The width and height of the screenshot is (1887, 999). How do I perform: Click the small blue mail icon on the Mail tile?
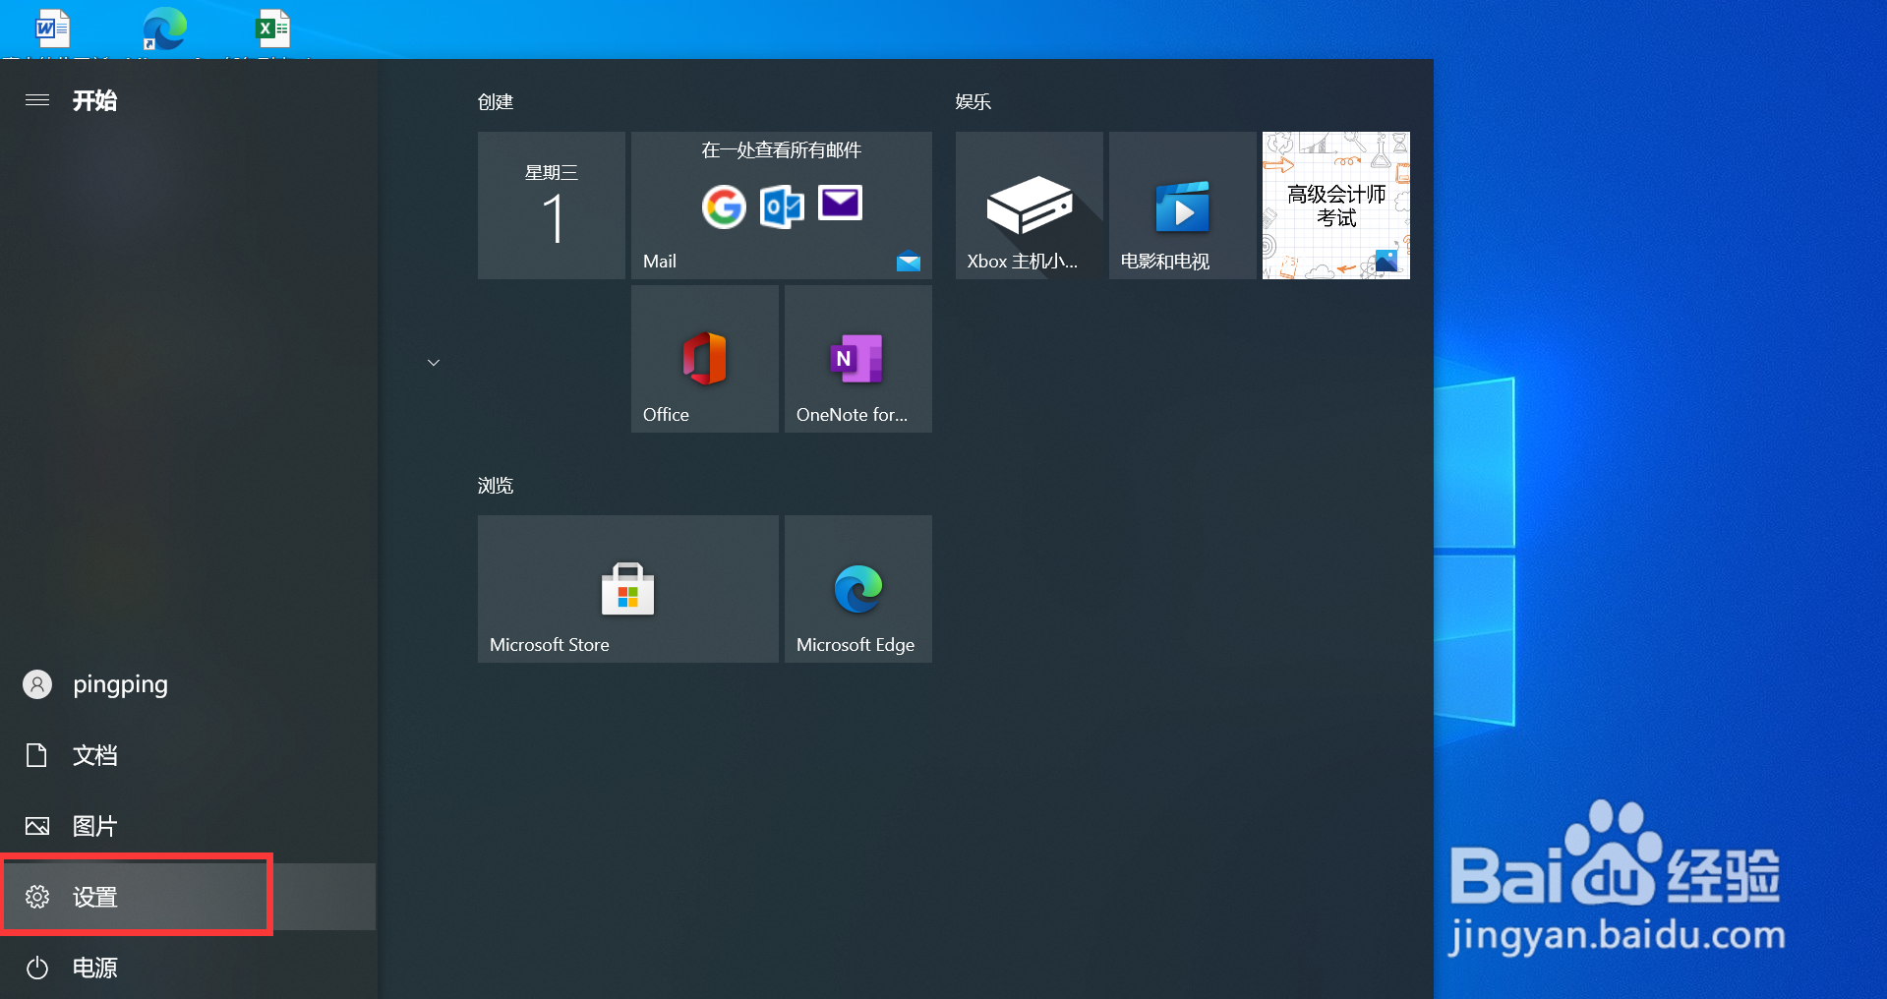tap(909, 261)
